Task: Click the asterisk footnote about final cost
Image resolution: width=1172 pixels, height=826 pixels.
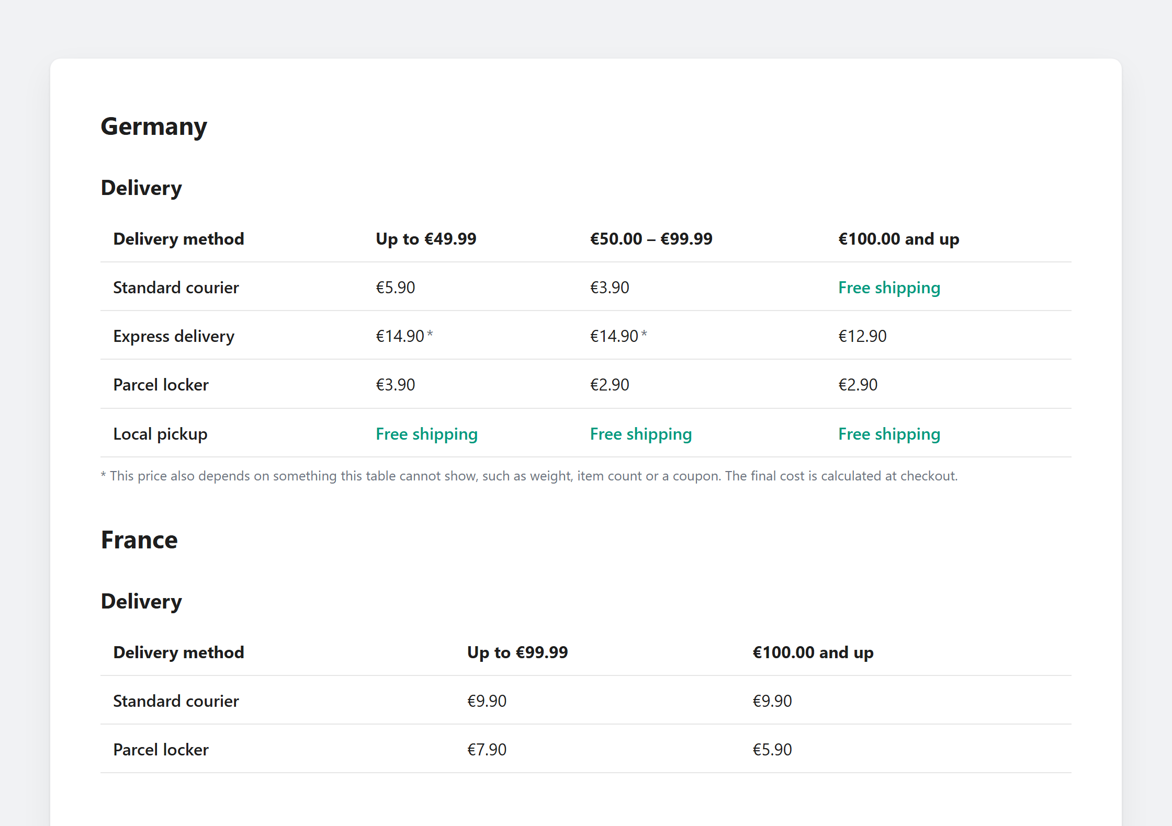Action: click(x=529, y=476)
